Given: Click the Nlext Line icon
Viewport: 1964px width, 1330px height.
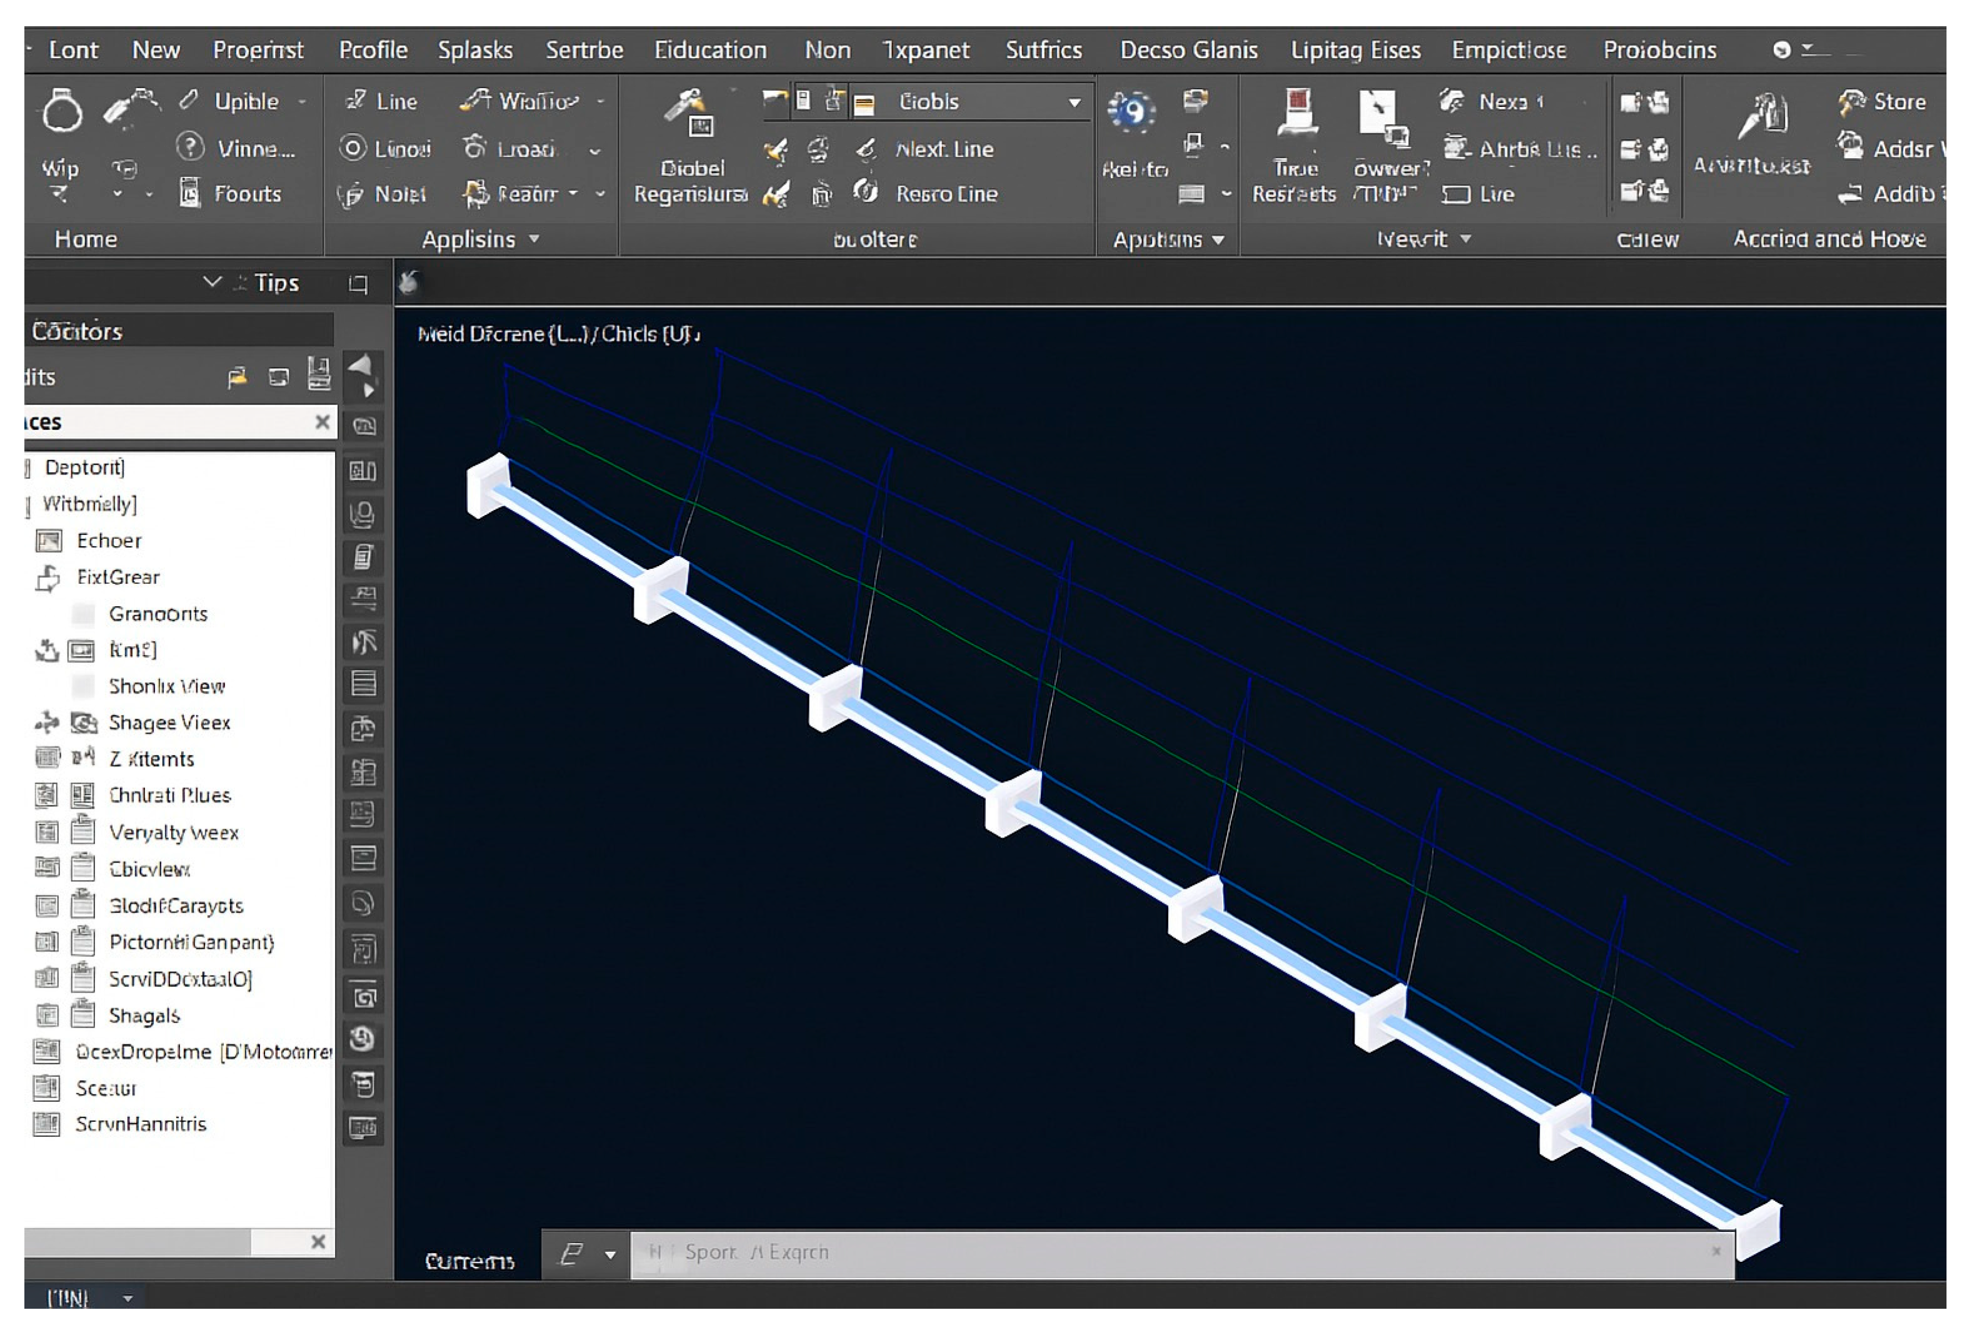Looking at the screenshot, I should [x=865, y=149].
